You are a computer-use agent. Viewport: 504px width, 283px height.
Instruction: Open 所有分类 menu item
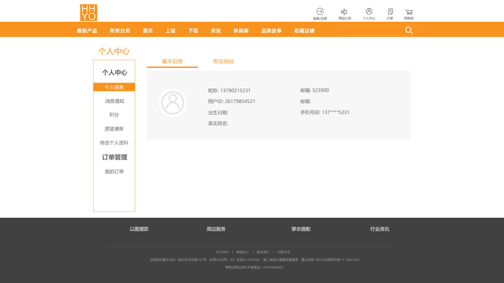120,31
